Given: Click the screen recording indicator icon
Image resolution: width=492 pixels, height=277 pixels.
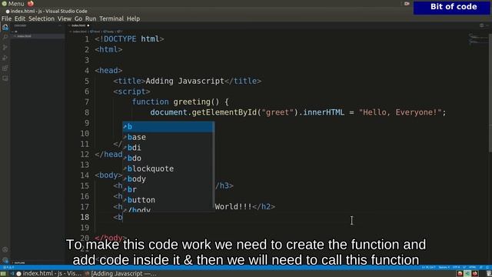Looking at the screenshot, I should coord(407,4).
